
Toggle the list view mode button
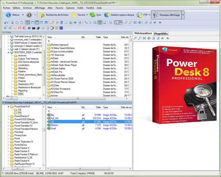pyautogui.click(x=95, y=22)
